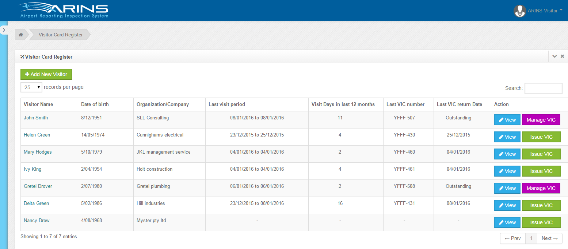Sort by Visitor Name column header
The height and width of the screenshot is (249, 568).
coord(38,104)
